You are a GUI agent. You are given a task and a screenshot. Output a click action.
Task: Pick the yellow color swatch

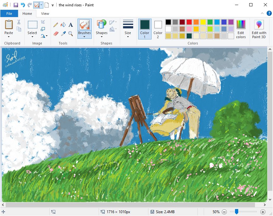point(203,22)
